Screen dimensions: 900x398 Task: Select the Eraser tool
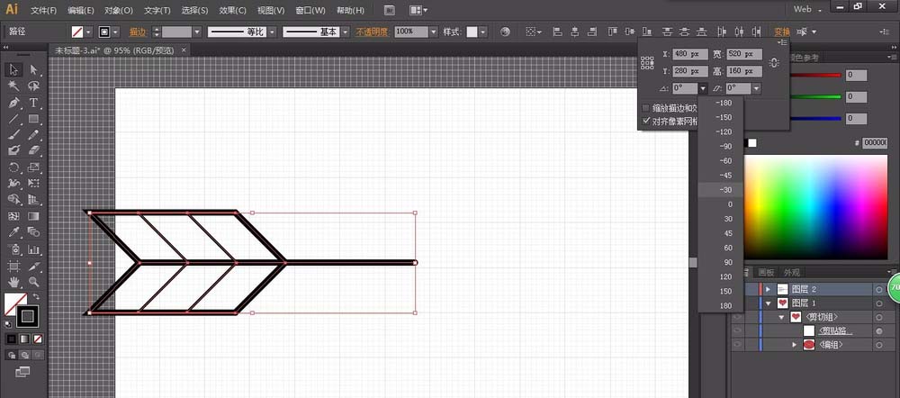34,150
